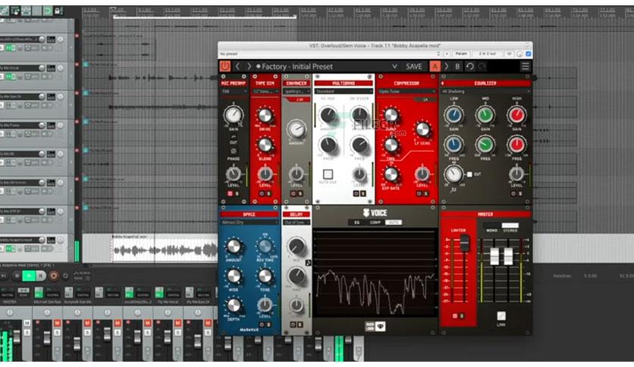Image resolution: width=634 pixels, height=367 pixels.
Task: Click Play in REAPER transport bar
Action: coord(29,276)
